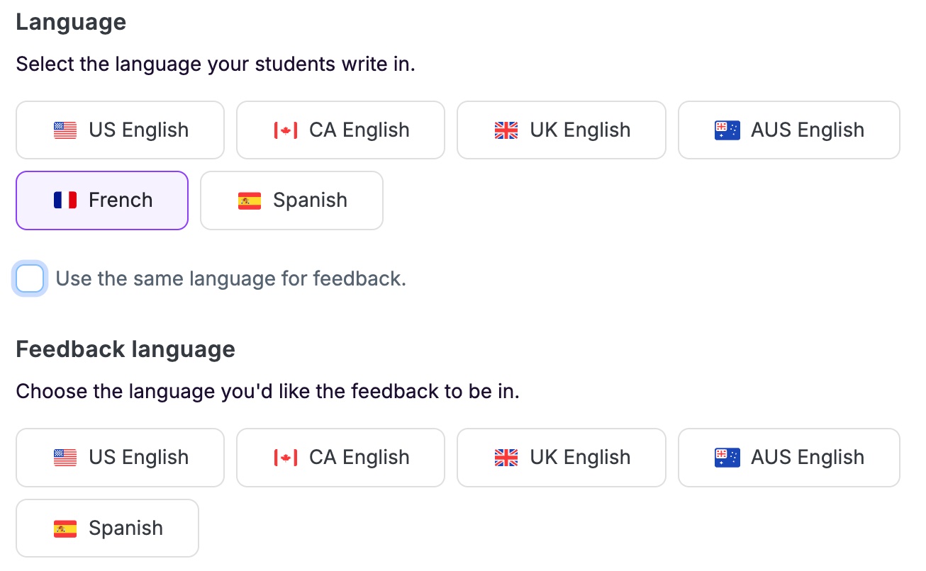This screenshot has height=571, width=926.
Task: Click the UK flag icon under Feedback language
Action: click(506, 458)
